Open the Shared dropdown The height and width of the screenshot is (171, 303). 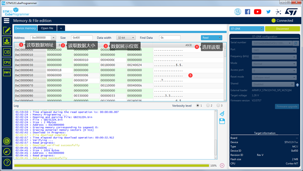tap(273, 85)
